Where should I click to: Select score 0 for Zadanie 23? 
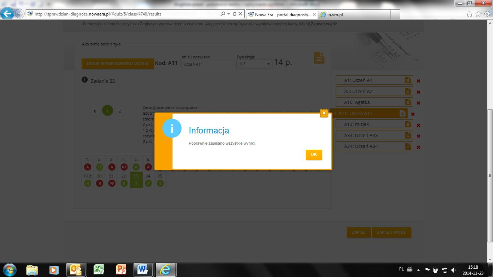tap(95, 111)
